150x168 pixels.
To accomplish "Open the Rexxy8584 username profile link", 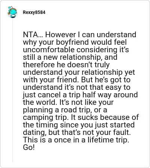I will pyautogui.click(x=34, y=12).
